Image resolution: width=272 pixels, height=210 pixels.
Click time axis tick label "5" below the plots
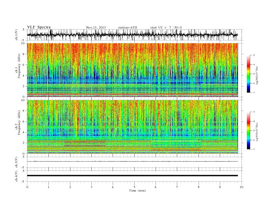coord(134,187)
